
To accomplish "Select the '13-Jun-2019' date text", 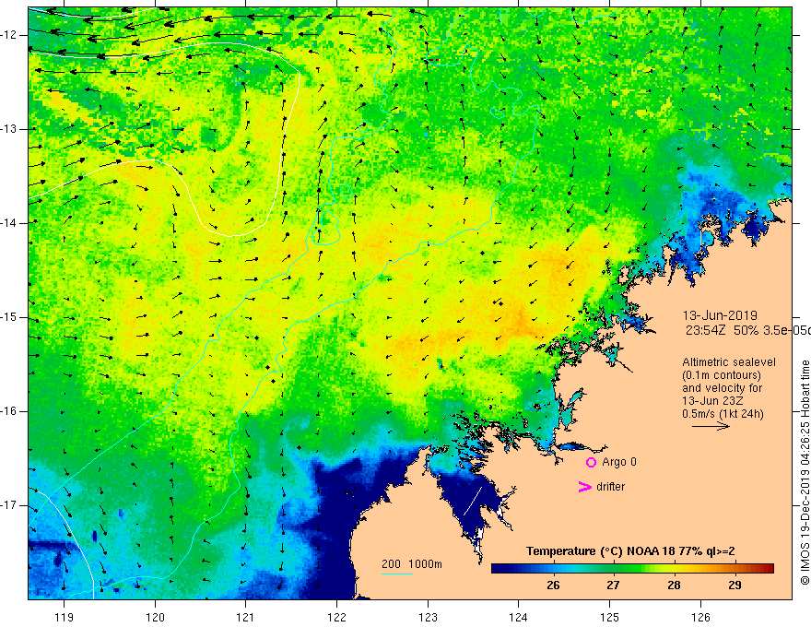I will point(720,315).
